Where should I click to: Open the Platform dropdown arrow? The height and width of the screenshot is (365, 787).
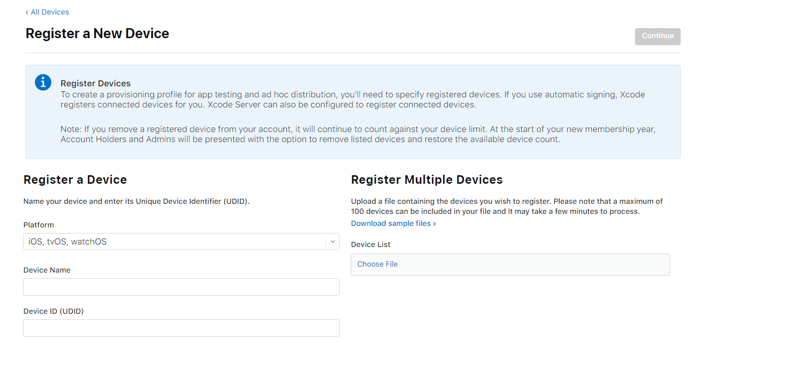333,241
